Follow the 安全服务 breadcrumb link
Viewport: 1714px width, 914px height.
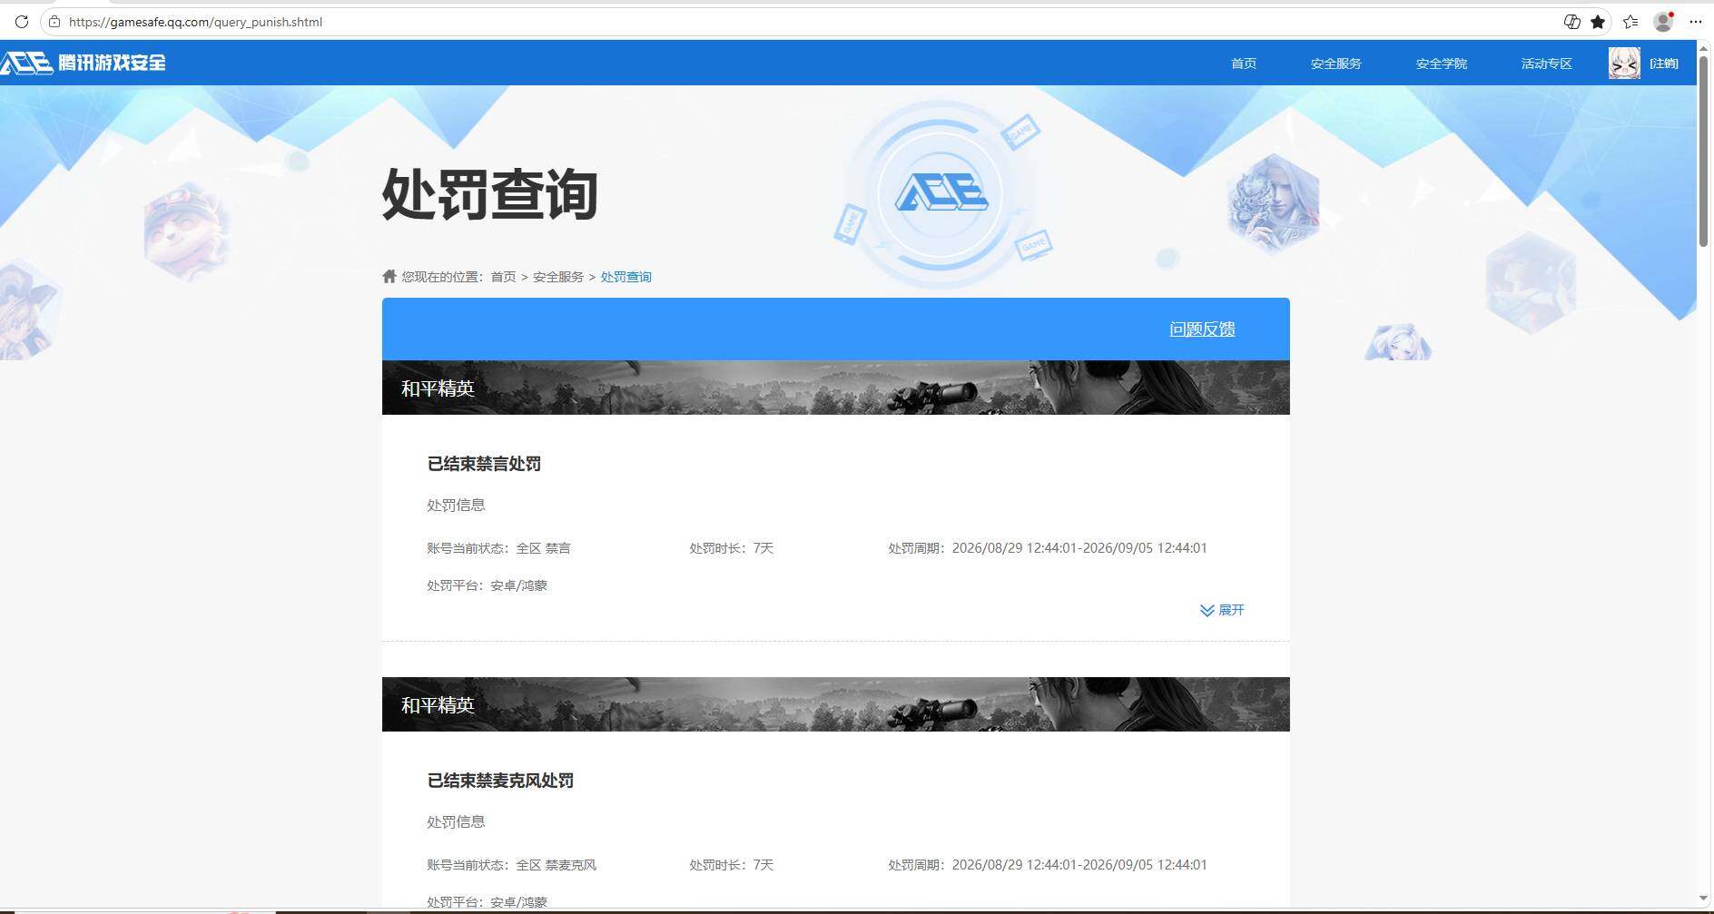point(558,277)
